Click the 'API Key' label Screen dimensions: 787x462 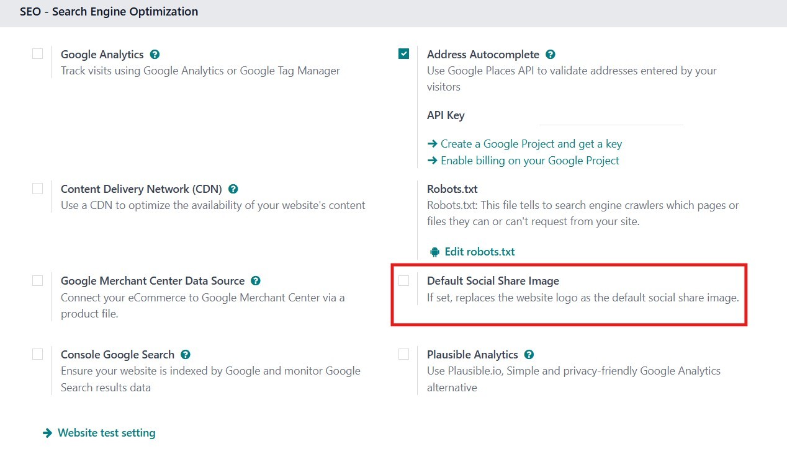[x=446, y=115]
